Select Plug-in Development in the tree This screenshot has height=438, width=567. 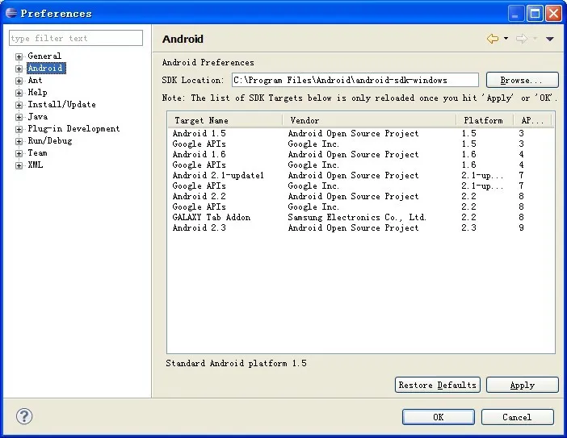coord(73,128)
